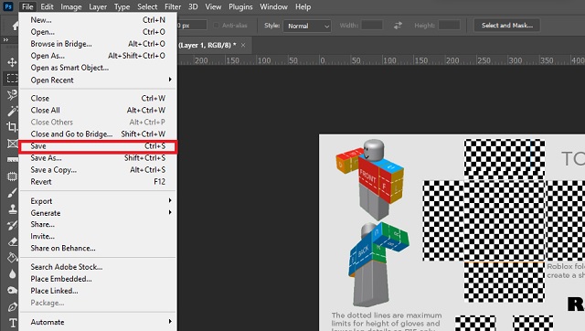Screen dimensions: 585x331
Task: Expand the Automate submenu
Action: 98,322
